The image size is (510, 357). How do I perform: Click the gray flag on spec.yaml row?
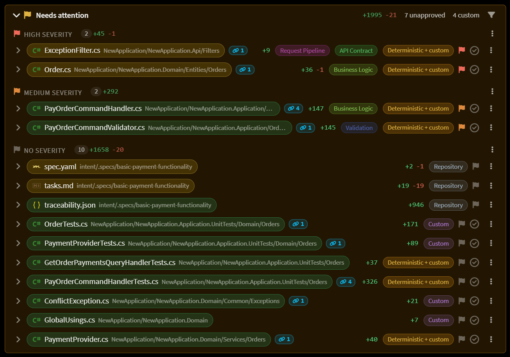(476, 166)
